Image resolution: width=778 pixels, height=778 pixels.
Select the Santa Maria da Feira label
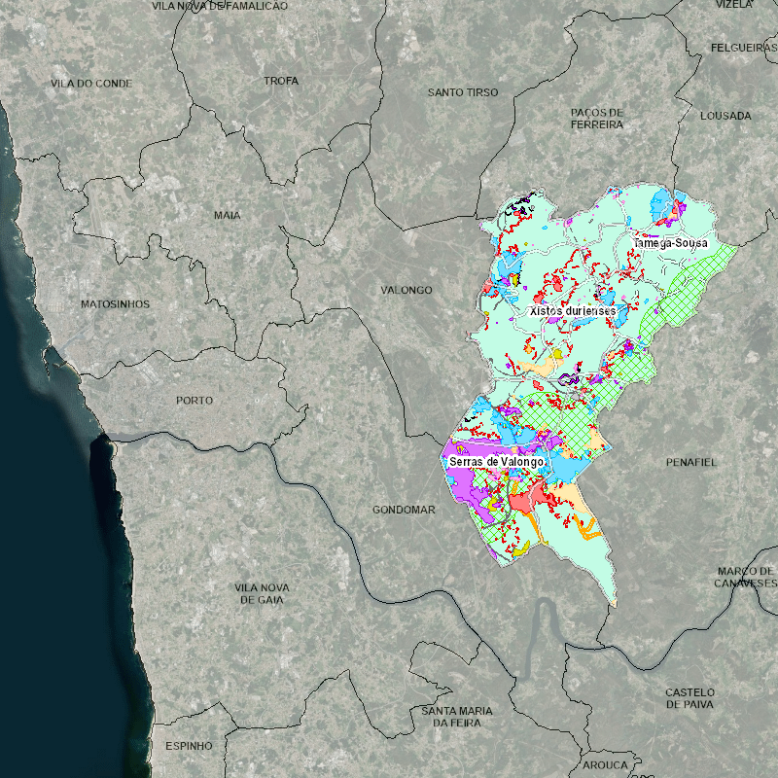(x=457, y=717)
